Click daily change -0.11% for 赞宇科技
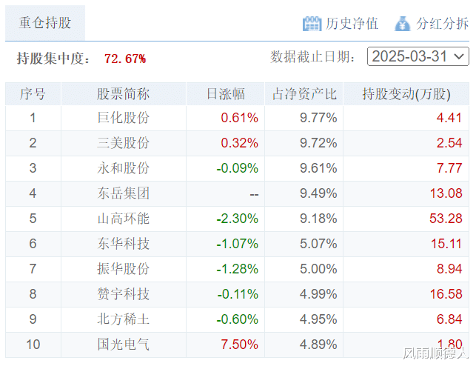The width and height of the screenshot is (476, 369). [238, 294]
